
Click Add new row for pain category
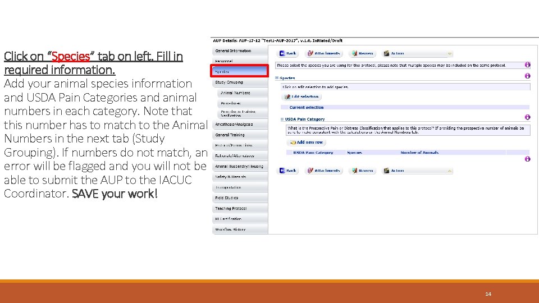(307, 142)
